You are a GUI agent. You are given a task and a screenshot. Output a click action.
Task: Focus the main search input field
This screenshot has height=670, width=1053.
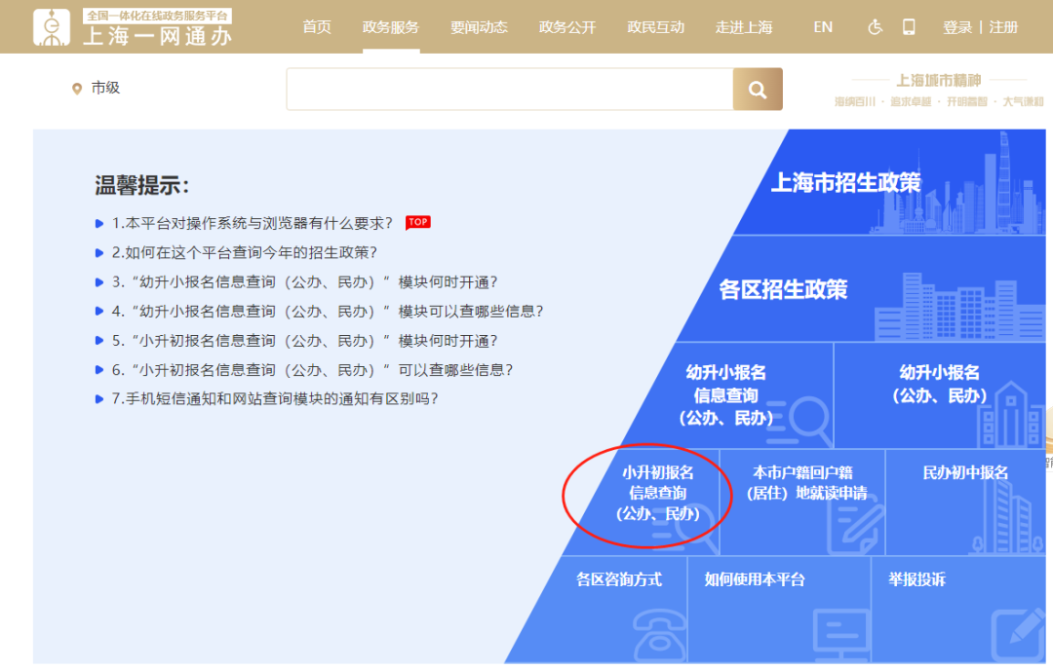click(510, 90)
